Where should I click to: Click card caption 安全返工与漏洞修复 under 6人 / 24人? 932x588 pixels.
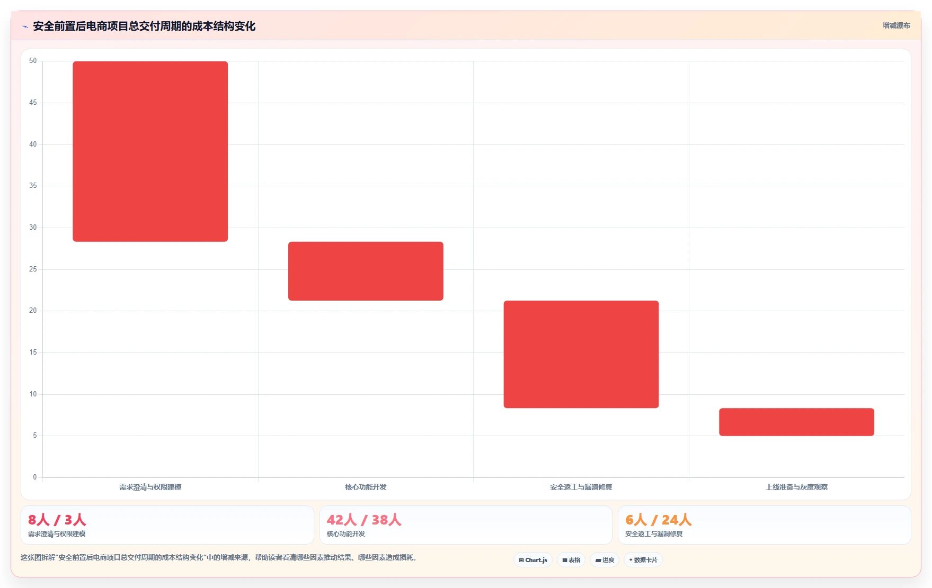click(654, 534)
